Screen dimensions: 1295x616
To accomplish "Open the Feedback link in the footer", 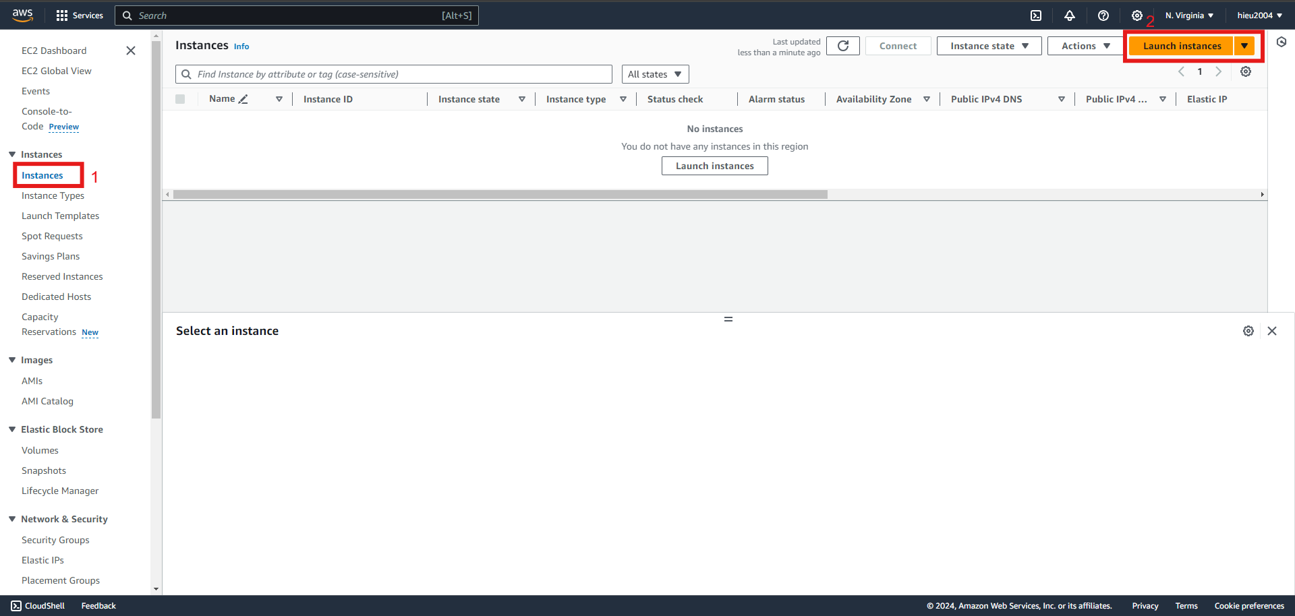I will pos(98,606).
